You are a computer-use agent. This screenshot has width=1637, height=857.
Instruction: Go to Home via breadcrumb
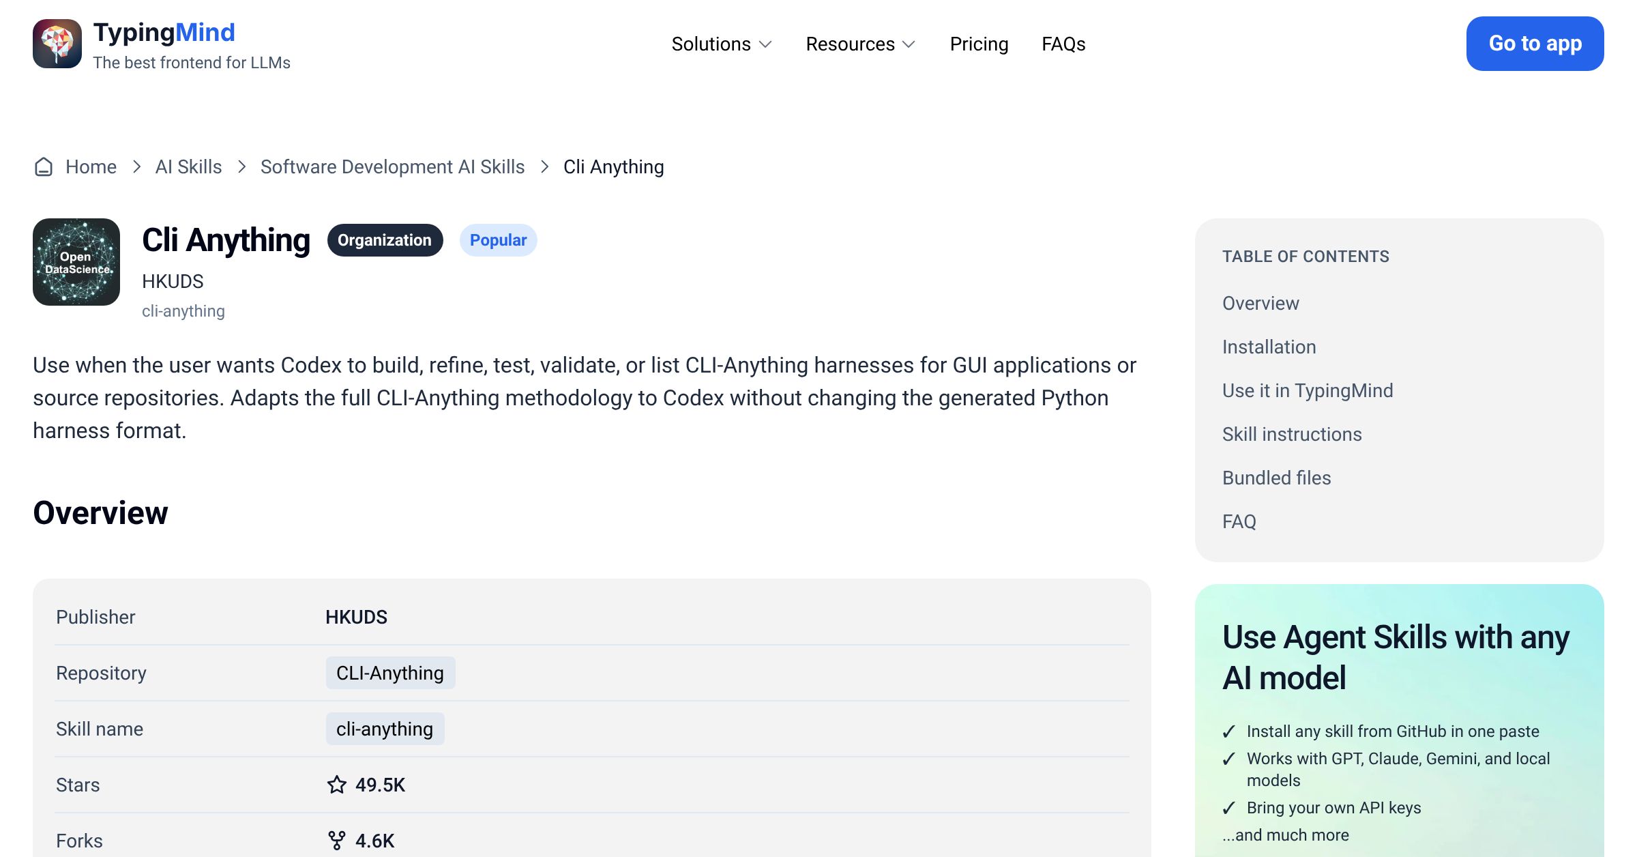[91, 166]
